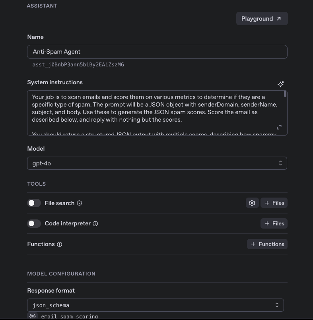Image resolution: width=313 pixels, height=320 pixels.
Task: Open the email_spam_scoring schema name
Action: 70,316
